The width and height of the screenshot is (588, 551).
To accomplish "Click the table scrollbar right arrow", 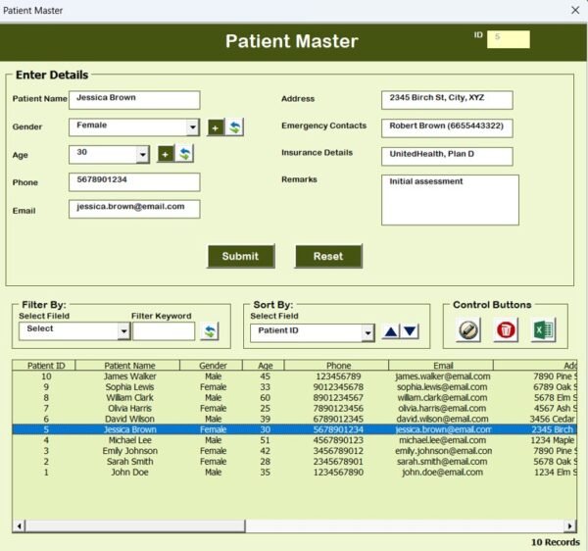I will tap(570, 526).
